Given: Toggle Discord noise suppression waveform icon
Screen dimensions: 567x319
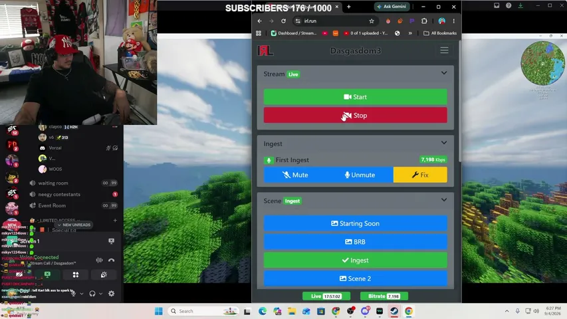Looking at the screenshot, I should pos(99,260).
